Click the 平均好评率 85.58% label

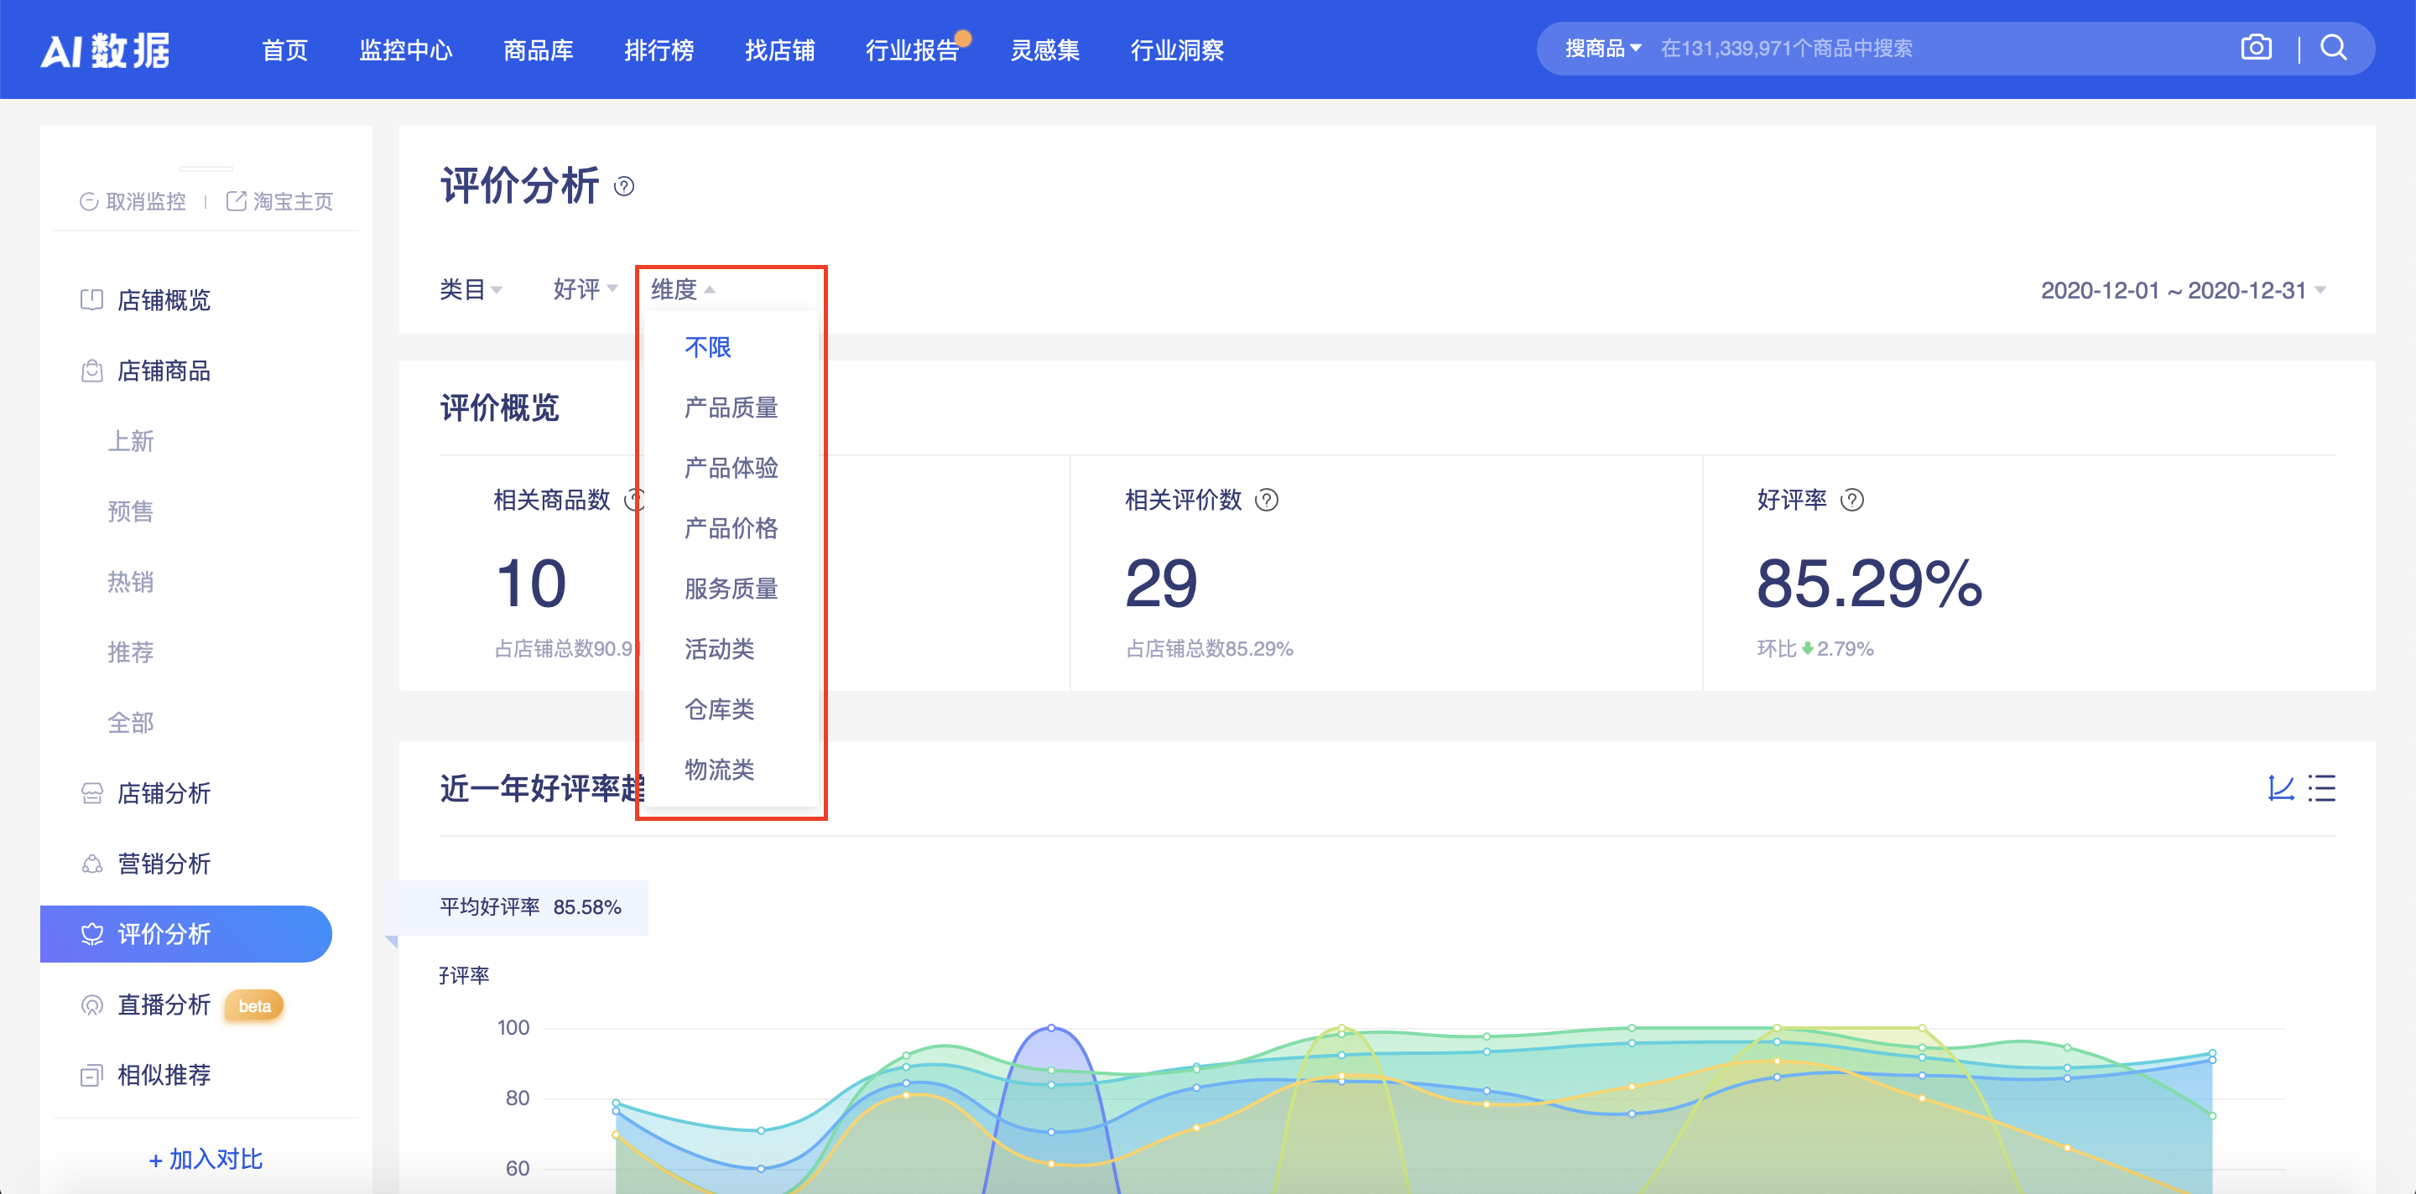point(531,907)
